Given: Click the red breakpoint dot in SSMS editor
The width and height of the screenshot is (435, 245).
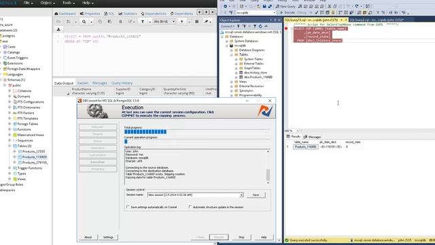Looking at the screenshot, I should click(x=286, y=29).
